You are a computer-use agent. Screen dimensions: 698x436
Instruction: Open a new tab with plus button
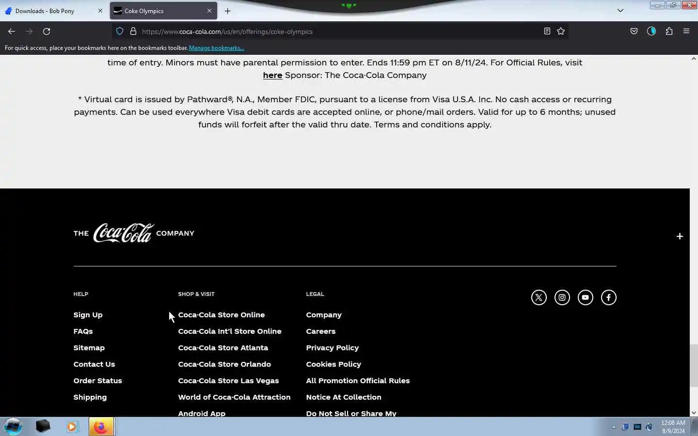click(227, 11)
